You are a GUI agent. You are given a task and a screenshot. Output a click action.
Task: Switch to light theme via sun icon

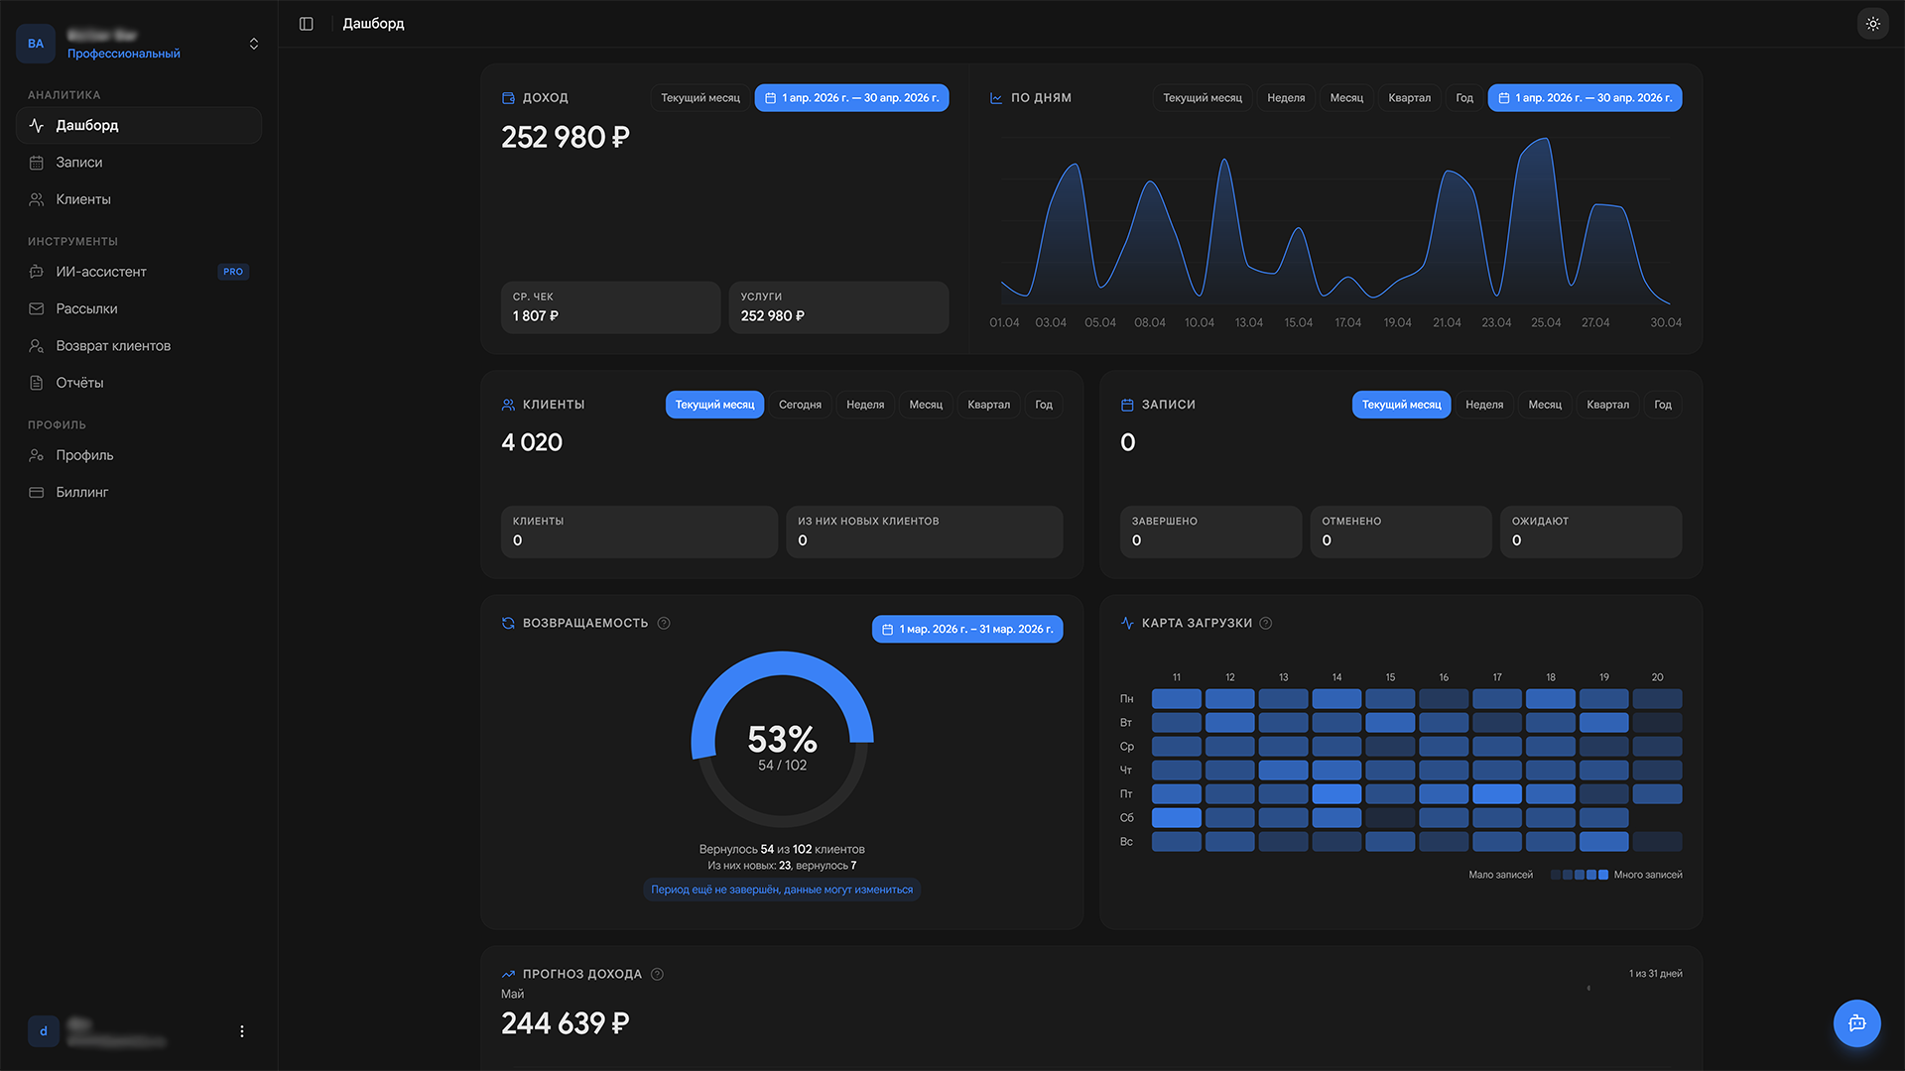[x=1872, y=24]
